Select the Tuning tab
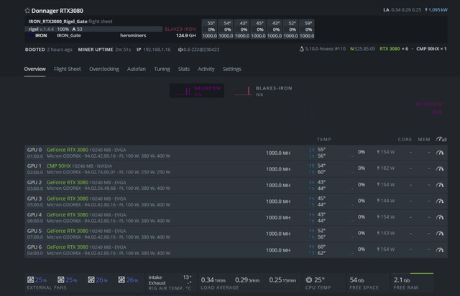460x296 pixels. pos(162,69)
